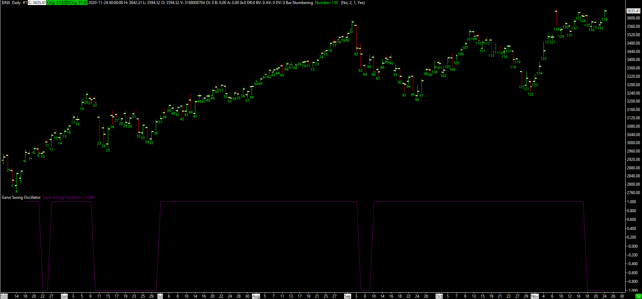The height and width of the screenshot is (299, 642).
Task: Select the Gann Swing Oscillator region title
Action: click(x=21, y=197)
